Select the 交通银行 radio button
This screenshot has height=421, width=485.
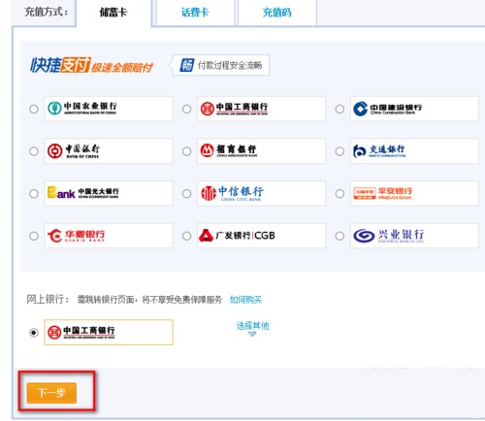(339, 151)
